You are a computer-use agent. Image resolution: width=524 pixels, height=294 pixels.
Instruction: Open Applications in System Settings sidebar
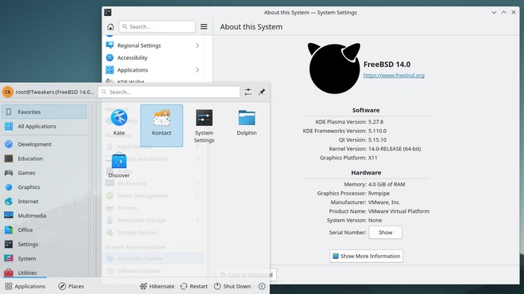pyautogui.click(x=153, y=70)
